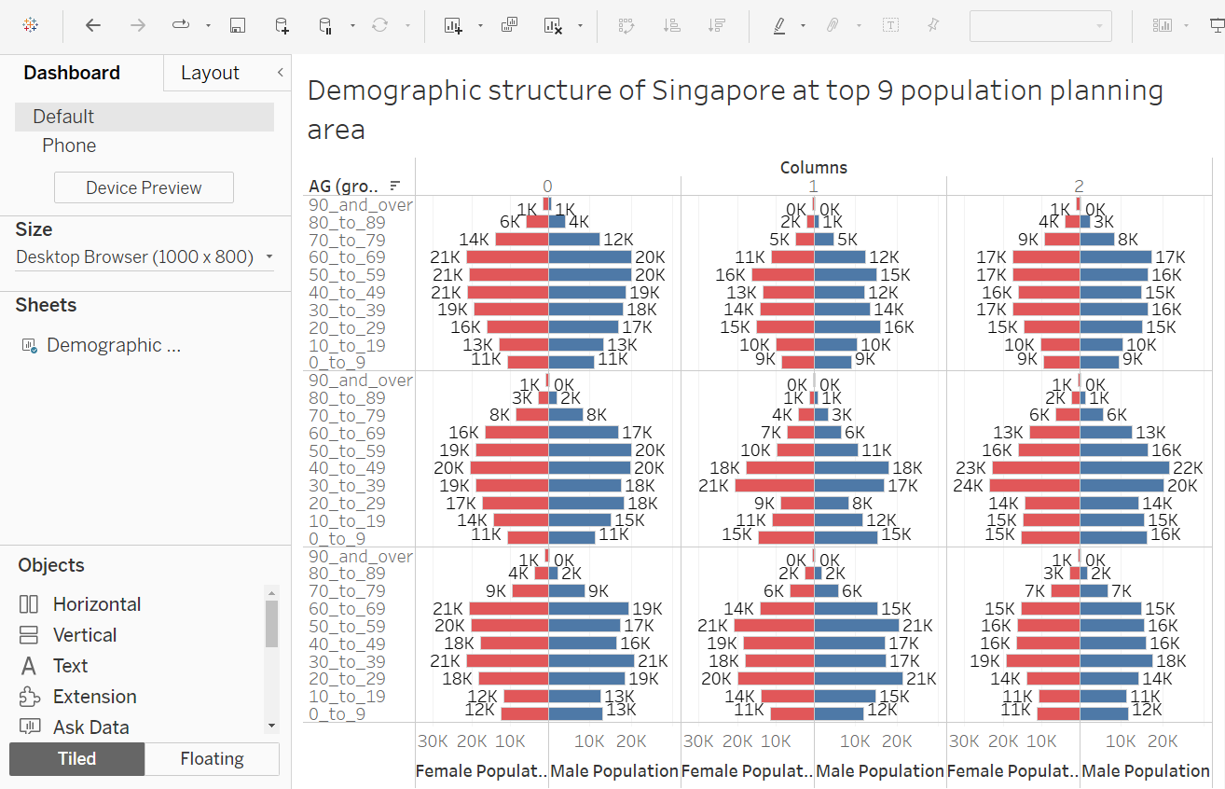Click the Undo back arrow
The width and height of the screenshot is (1225, 789).
click(x=92, y=25)
